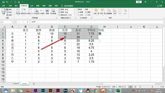Click the Insert Function fx icon
The image size is (165, 93).
(28, 22)
